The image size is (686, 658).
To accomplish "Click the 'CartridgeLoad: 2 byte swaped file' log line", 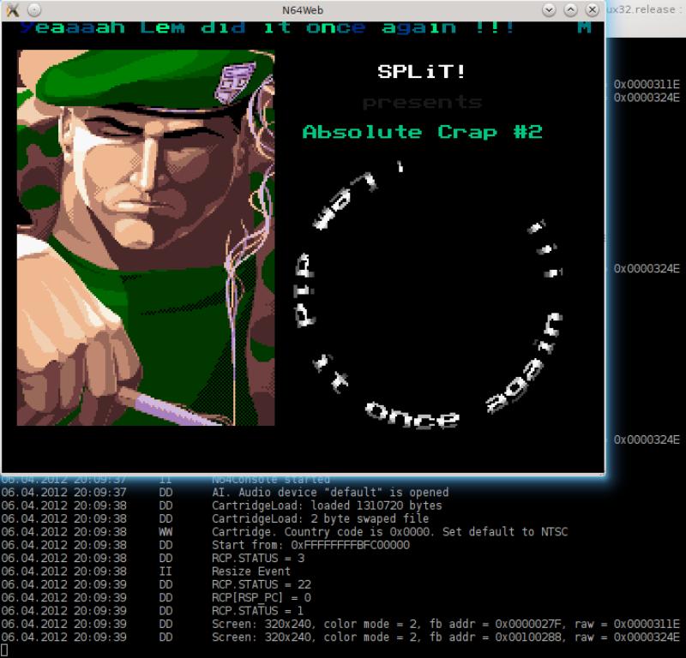I will [320, 518].
